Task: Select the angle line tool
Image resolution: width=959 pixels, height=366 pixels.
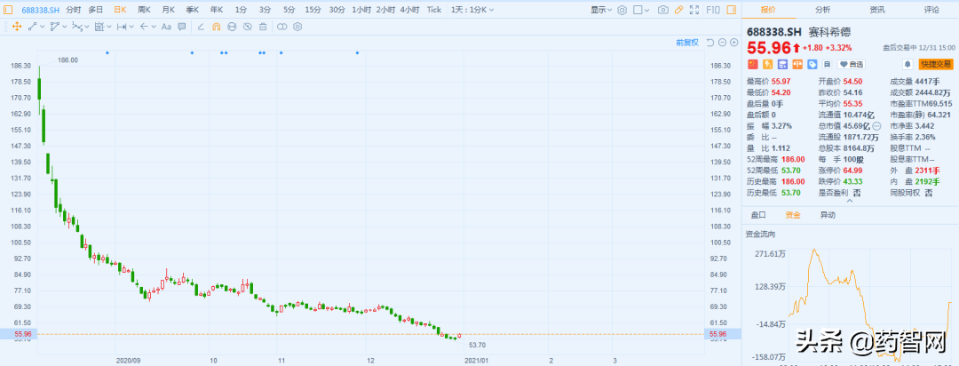Action: pyautogui.click(x=202, y=27)
